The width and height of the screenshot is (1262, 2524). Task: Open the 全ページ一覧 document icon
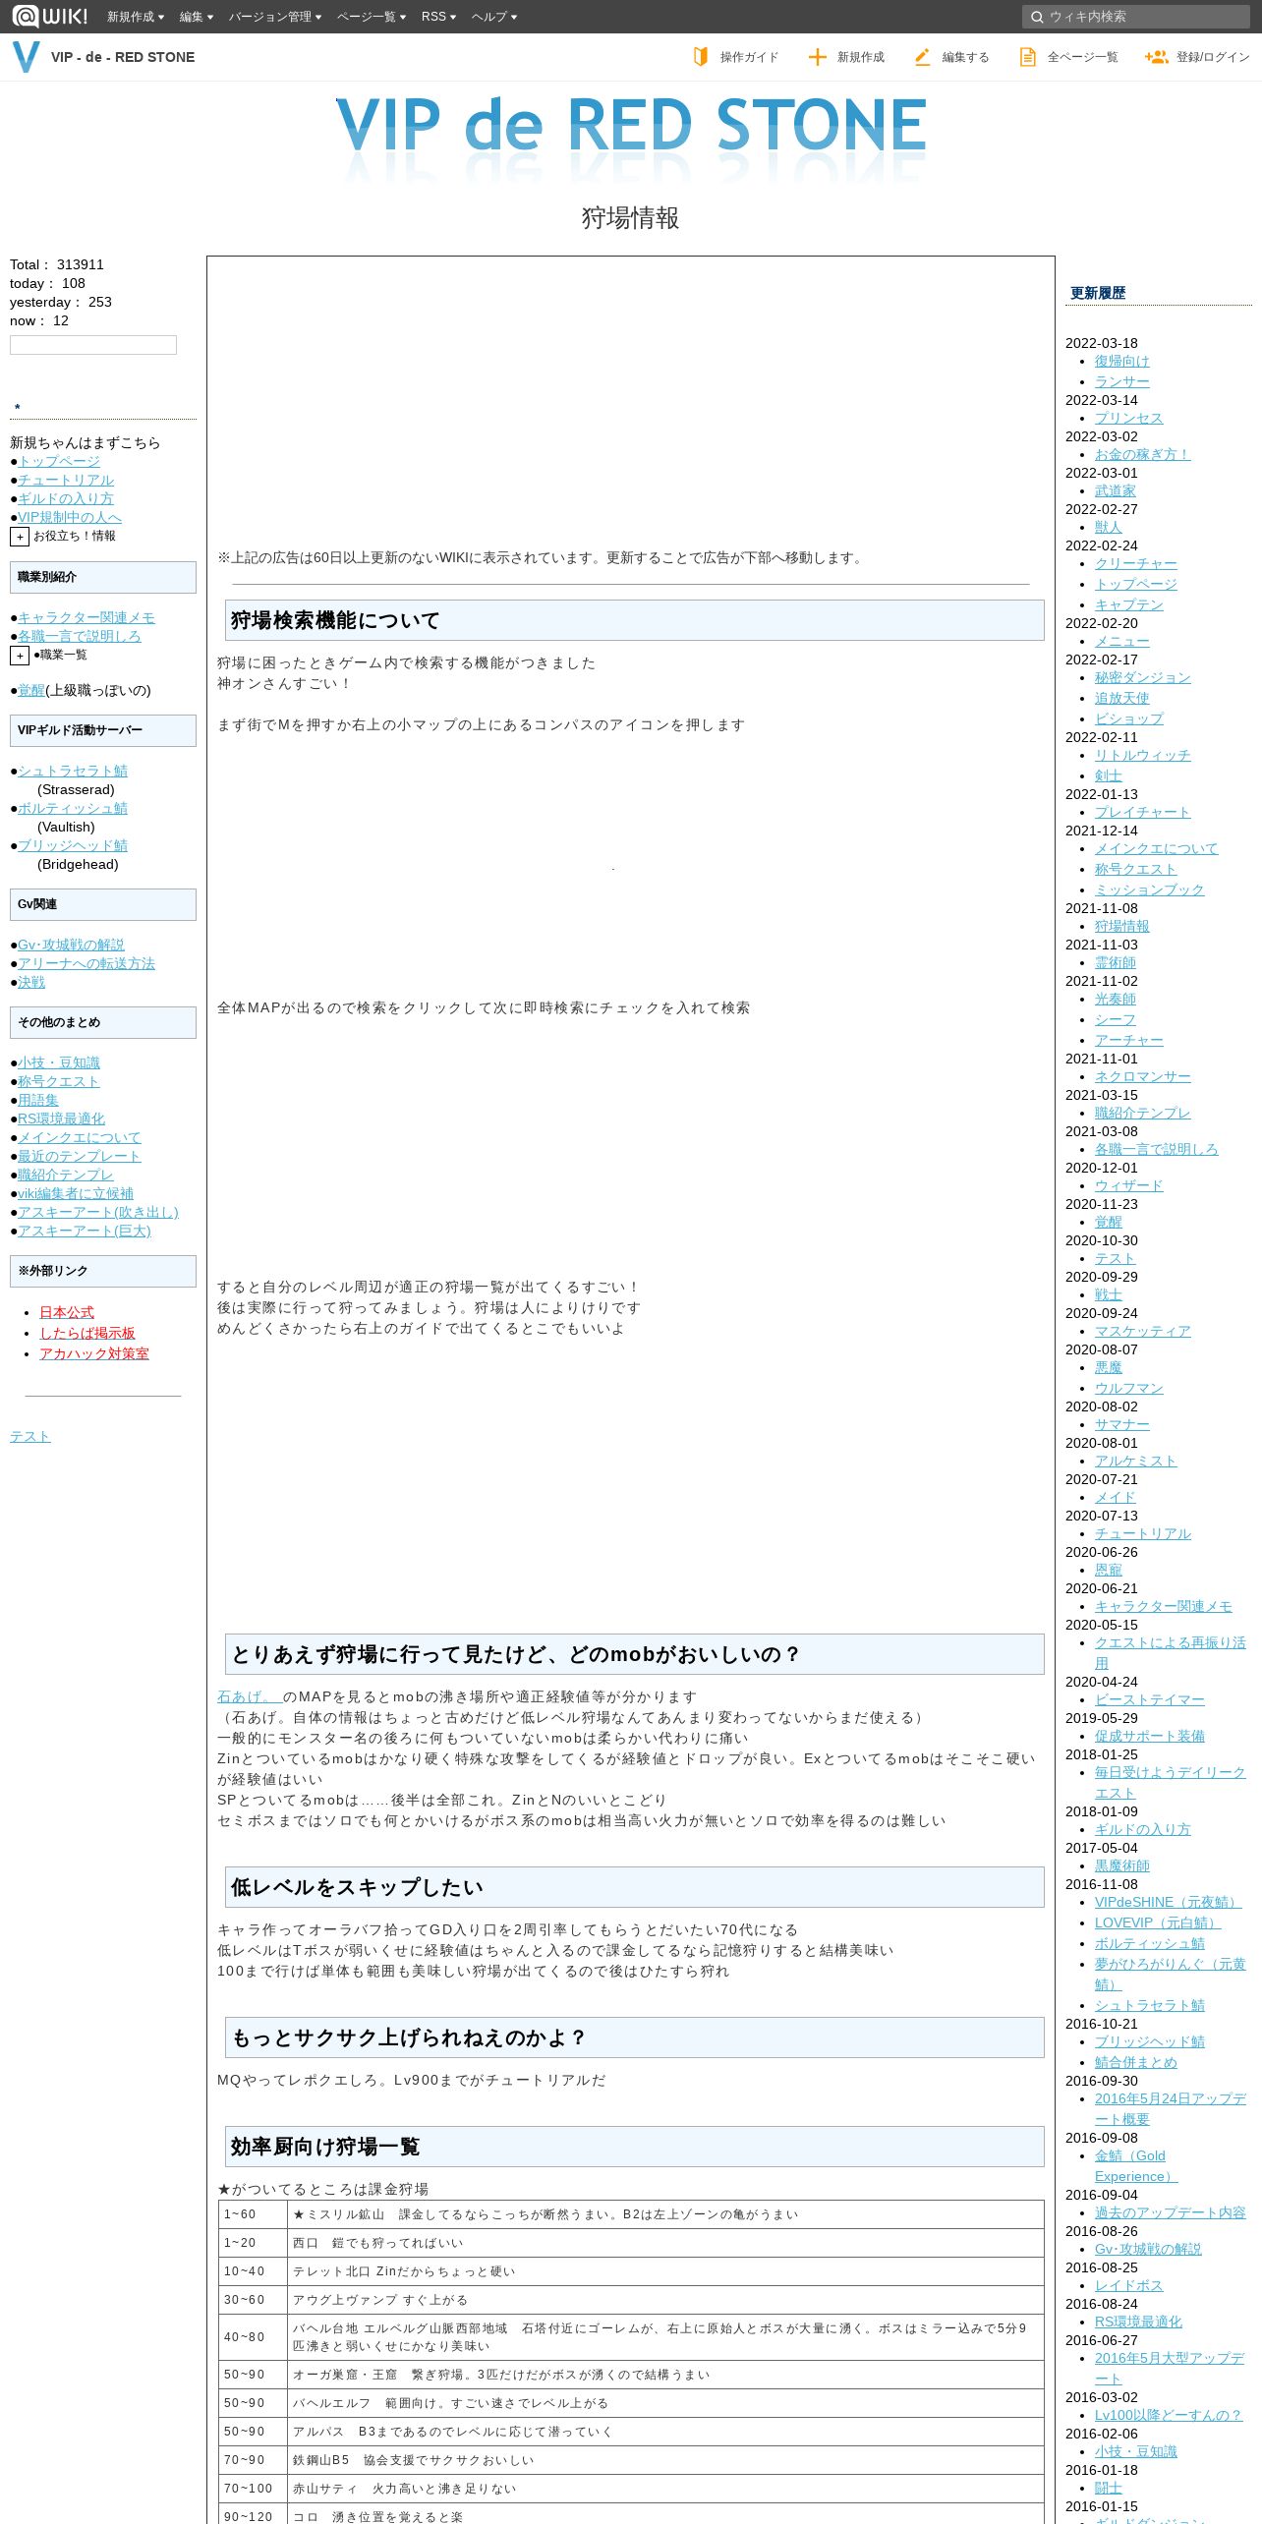[x=1027, y=57]
